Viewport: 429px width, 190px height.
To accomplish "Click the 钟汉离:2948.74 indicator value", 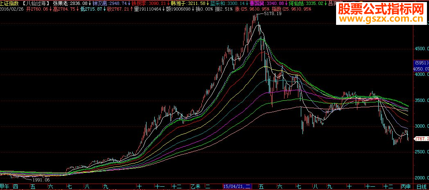I will point(109,4).
